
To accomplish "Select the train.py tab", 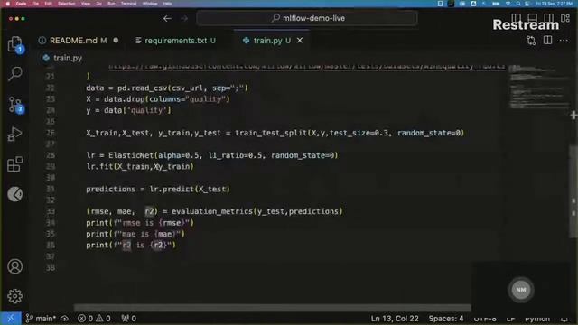I will pyautogui.click(x=267, y=41).
